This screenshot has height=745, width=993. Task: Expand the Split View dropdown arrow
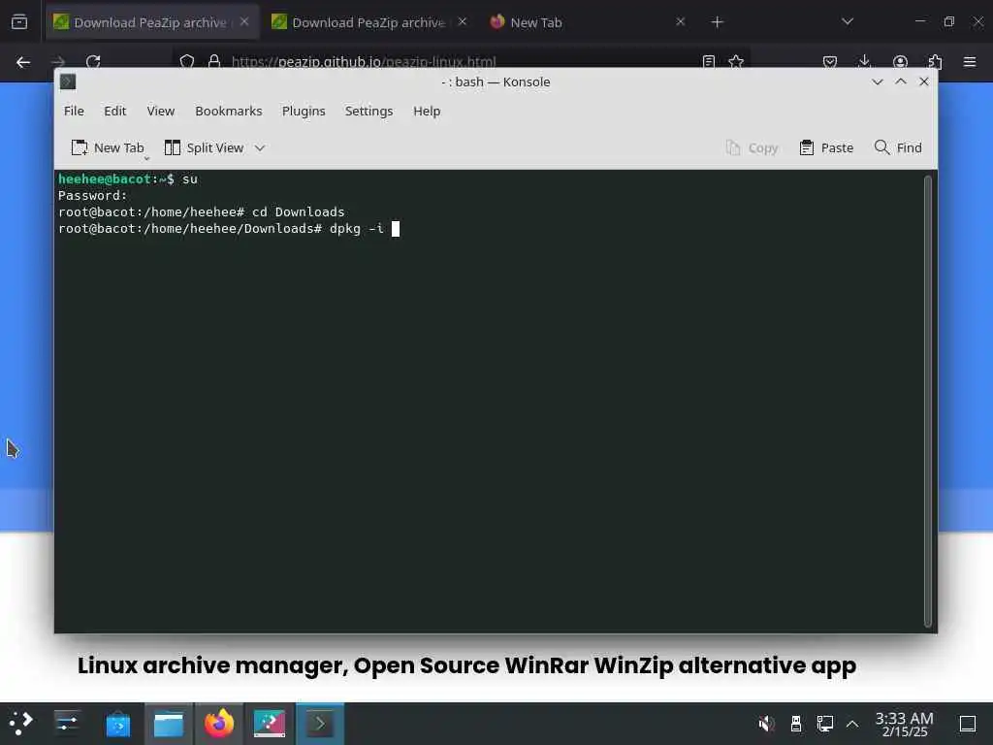(260, 147)
